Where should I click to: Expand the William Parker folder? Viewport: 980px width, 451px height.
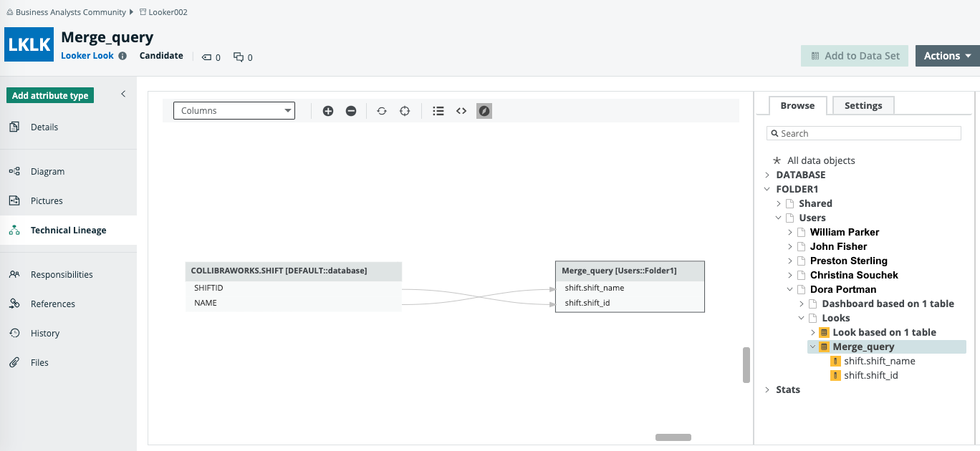(x=790, y=232)
